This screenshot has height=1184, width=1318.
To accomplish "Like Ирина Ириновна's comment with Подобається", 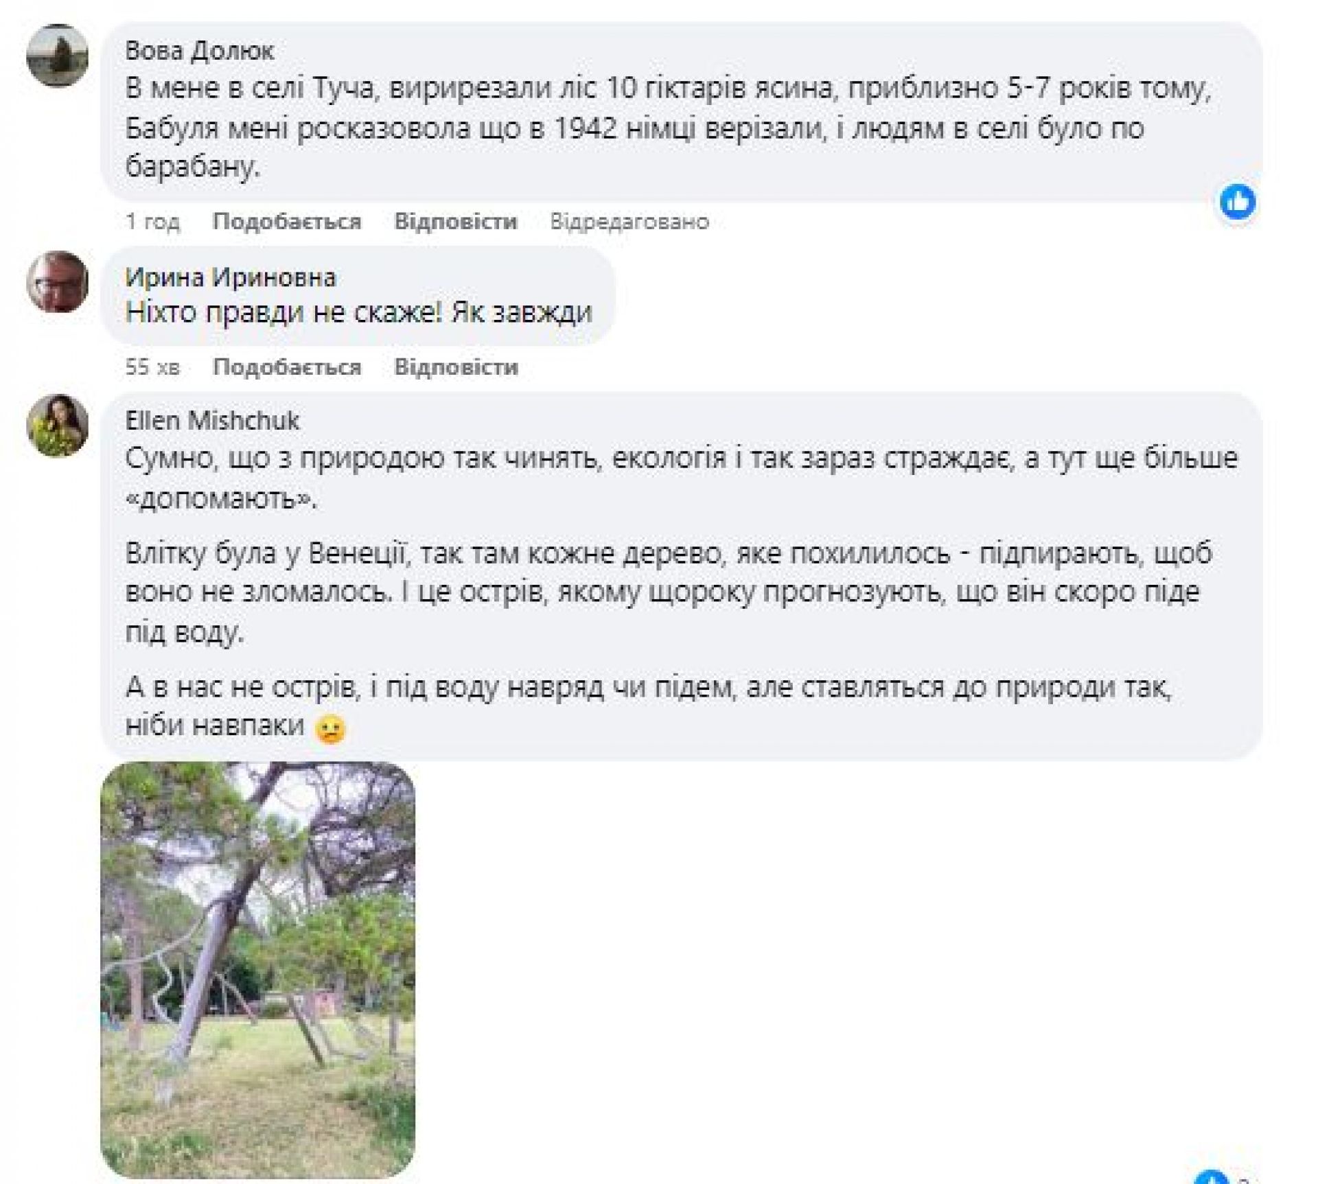I will pyautogui.click(x=287, y=367).
